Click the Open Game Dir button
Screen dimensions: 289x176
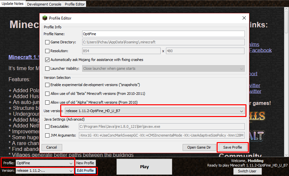(199, 147)
